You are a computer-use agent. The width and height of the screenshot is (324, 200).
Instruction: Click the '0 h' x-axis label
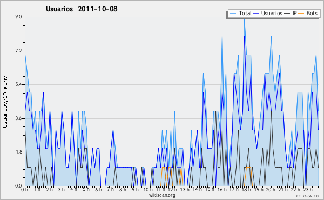[x=25, y=189]
